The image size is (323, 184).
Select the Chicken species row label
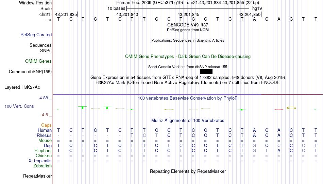(44, 156)
